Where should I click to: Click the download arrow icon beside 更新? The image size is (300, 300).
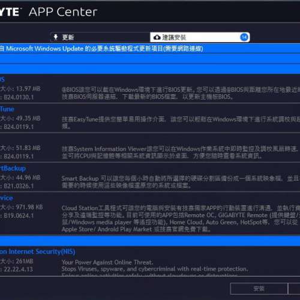tap(56, 37)
